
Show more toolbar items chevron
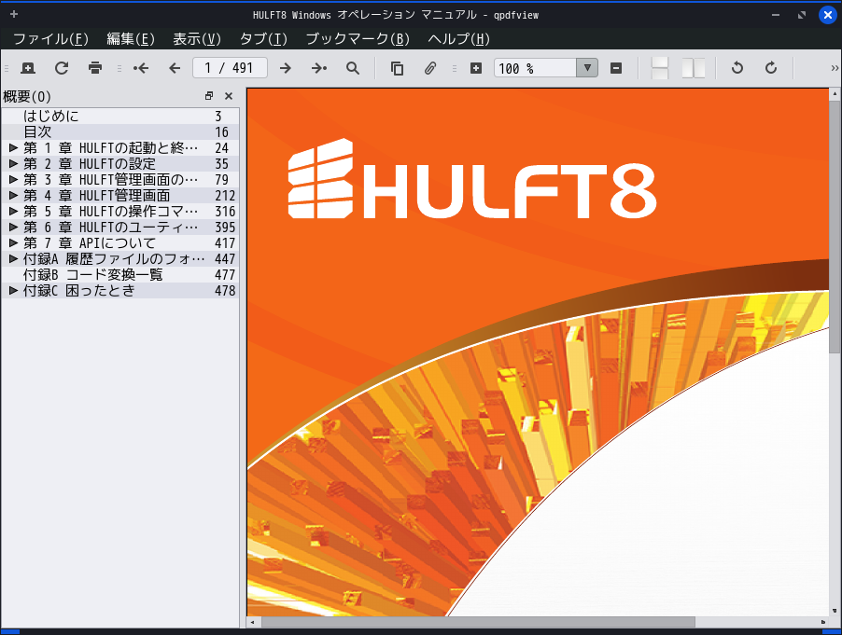pos(835,68)
